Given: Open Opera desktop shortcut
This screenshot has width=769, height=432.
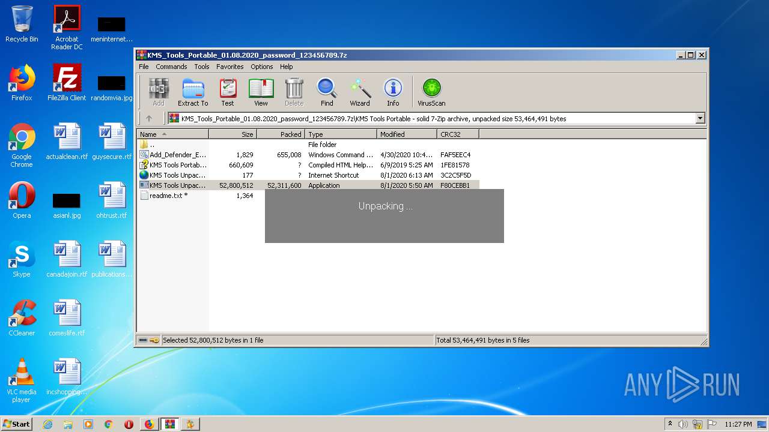Looking at the screenshot, I should point(22,200).
